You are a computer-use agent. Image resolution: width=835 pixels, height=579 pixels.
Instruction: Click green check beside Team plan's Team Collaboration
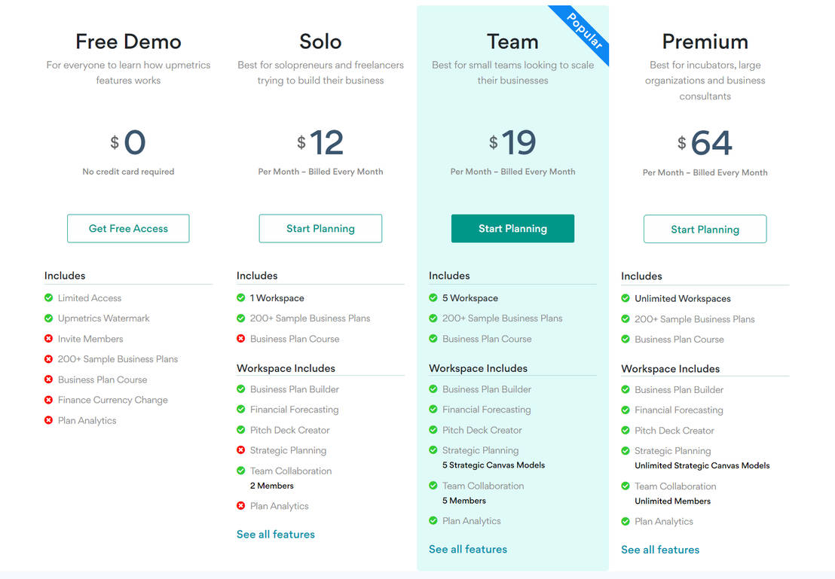tap(433, 486)
